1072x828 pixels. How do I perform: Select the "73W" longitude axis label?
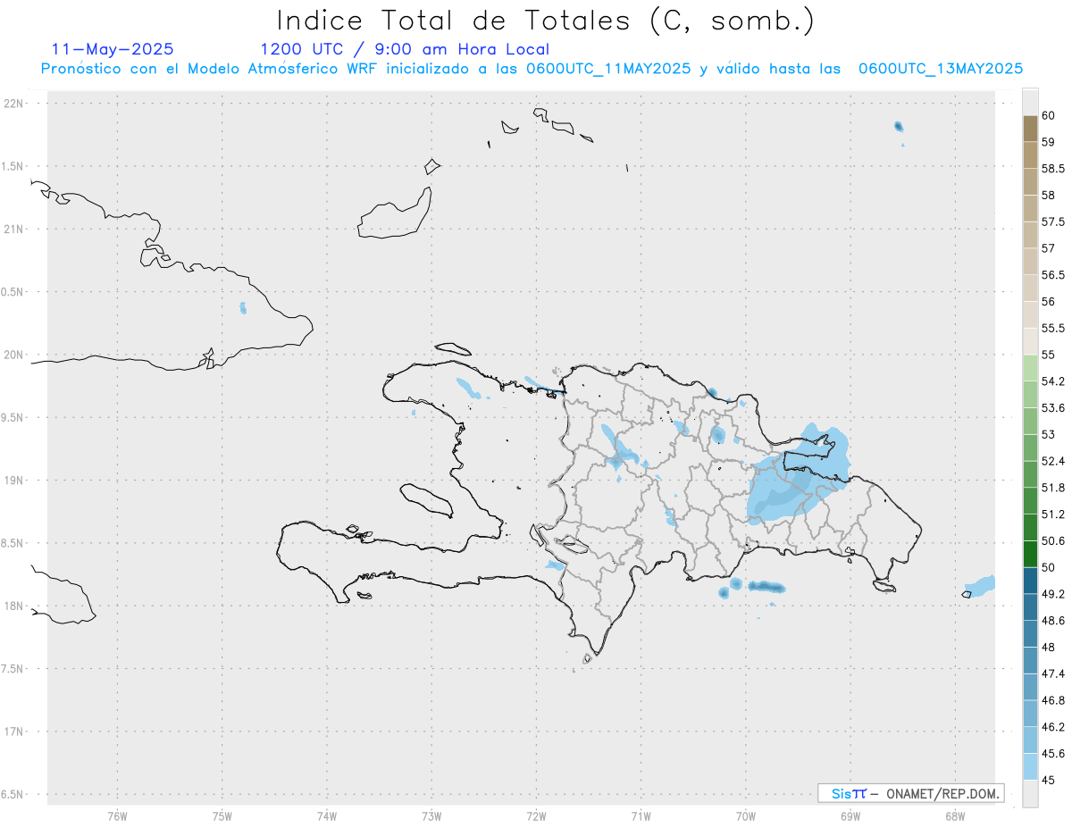click(x=431, y=815)
